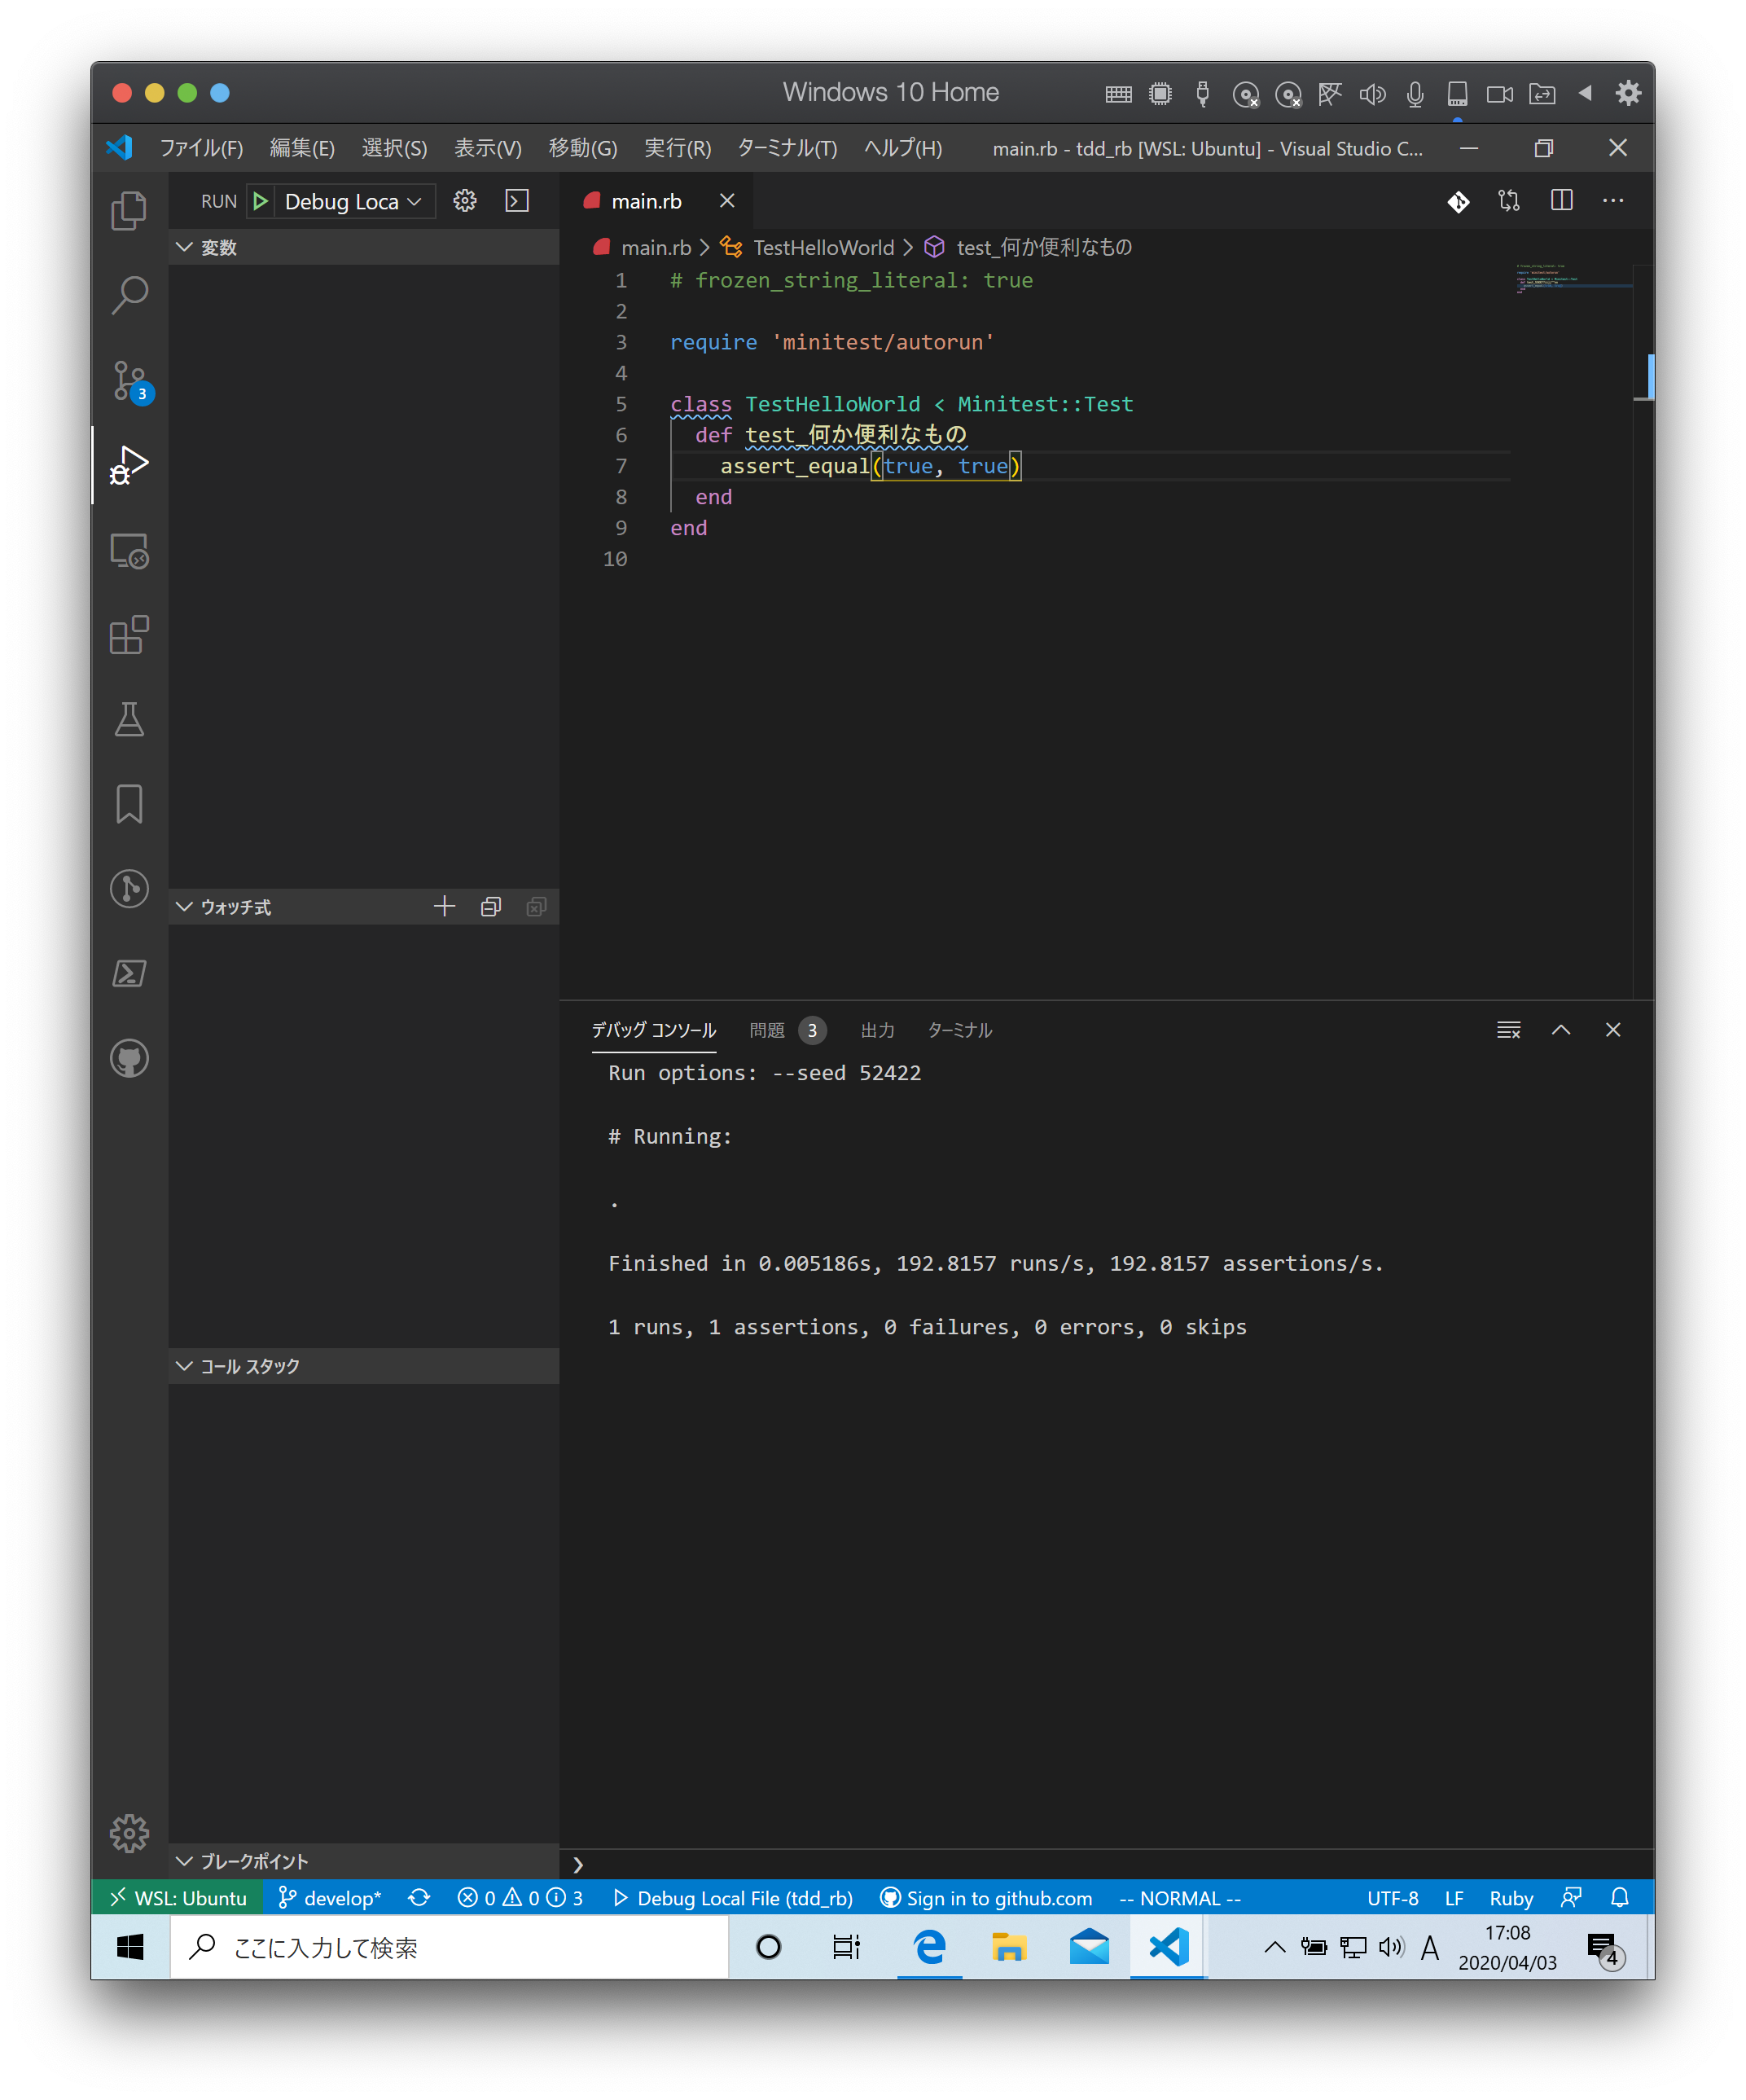Screen dimensions: 1746x2100
Task: Open the Debug Local configuration dropdown
Action: coord(352,201)
